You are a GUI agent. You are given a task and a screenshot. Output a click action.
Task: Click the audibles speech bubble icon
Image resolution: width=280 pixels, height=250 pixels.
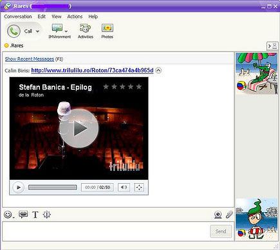click(x=23, y=214)
